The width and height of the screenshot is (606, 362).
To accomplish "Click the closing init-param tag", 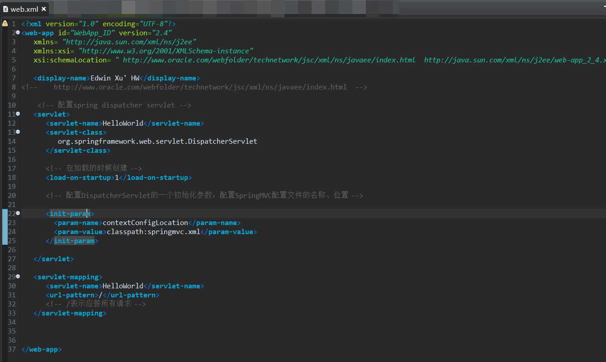I will [x=72, y=240].
